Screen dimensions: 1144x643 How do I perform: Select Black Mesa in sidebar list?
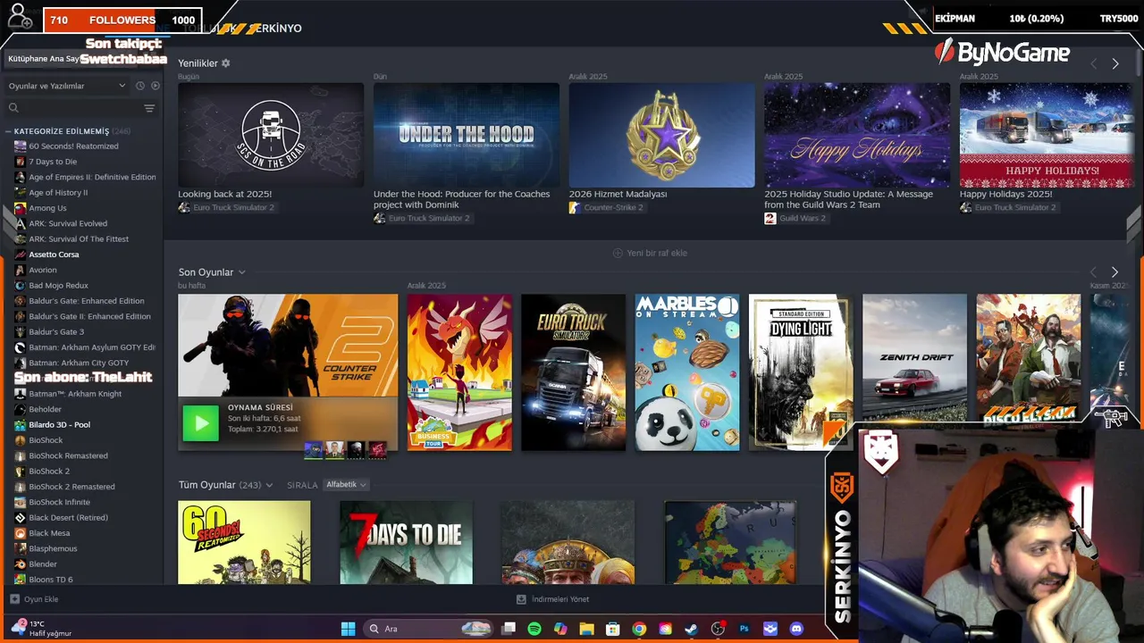pos(49,533)
